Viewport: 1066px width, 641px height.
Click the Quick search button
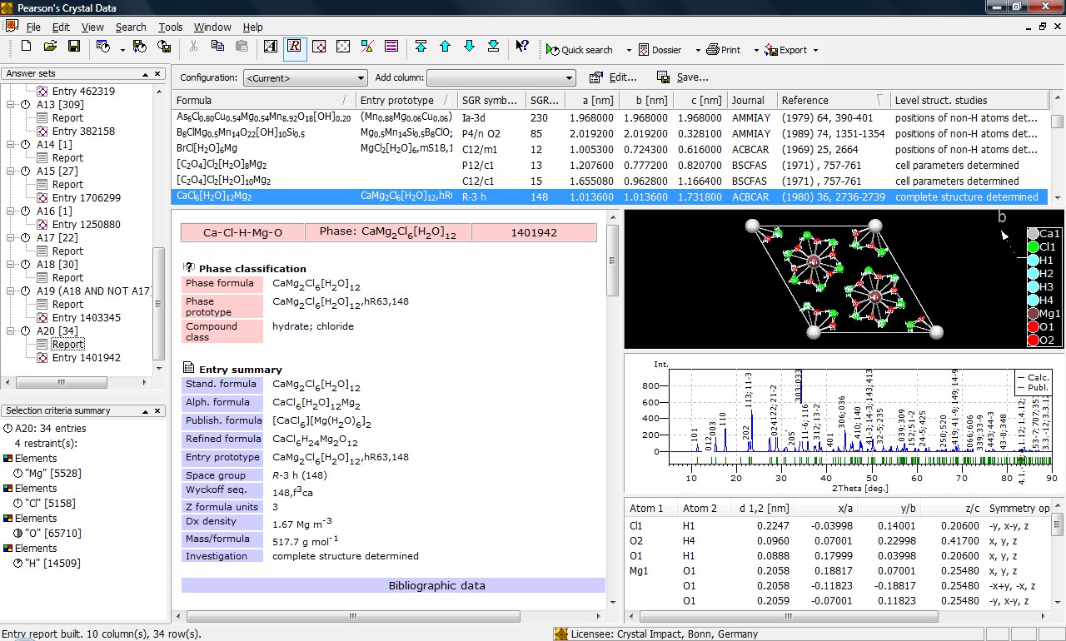click(x=580, y=50)
